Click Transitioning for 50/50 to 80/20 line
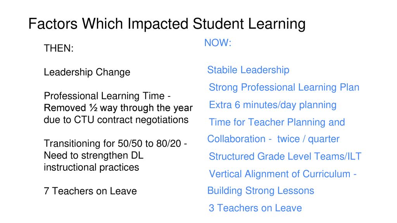This screenshot has height=223, width=397. pyautogui.click(x=116, y=144)
